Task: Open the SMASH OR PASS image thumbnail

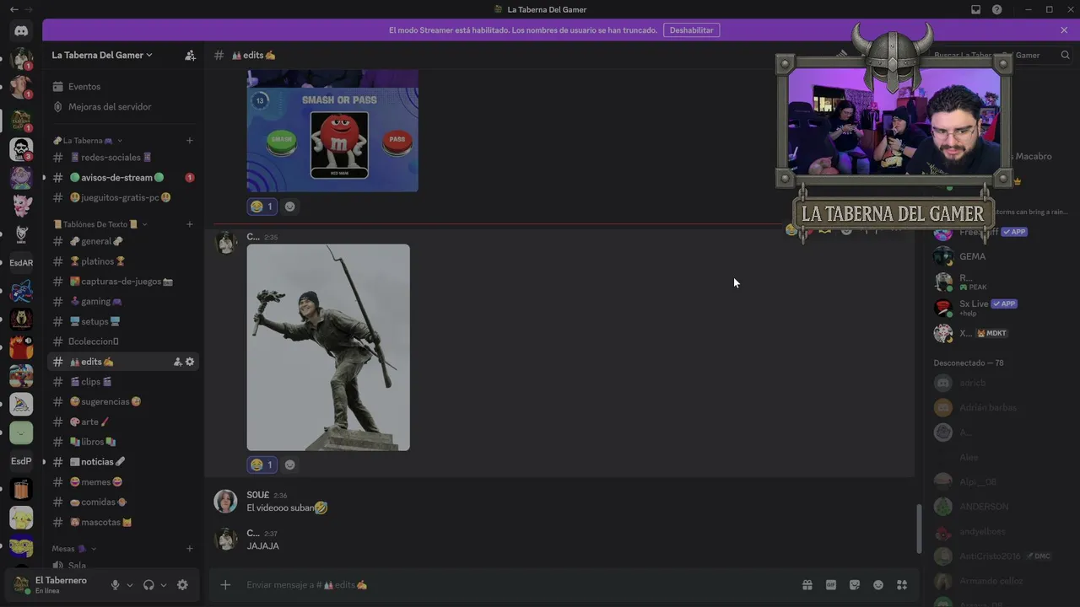Action: pyautogui.click(x=332, y=131)
